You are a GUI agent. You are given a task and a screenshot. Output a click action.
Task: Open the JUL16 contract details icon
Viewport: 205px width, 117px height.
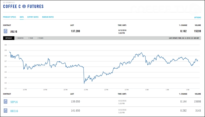6,31
